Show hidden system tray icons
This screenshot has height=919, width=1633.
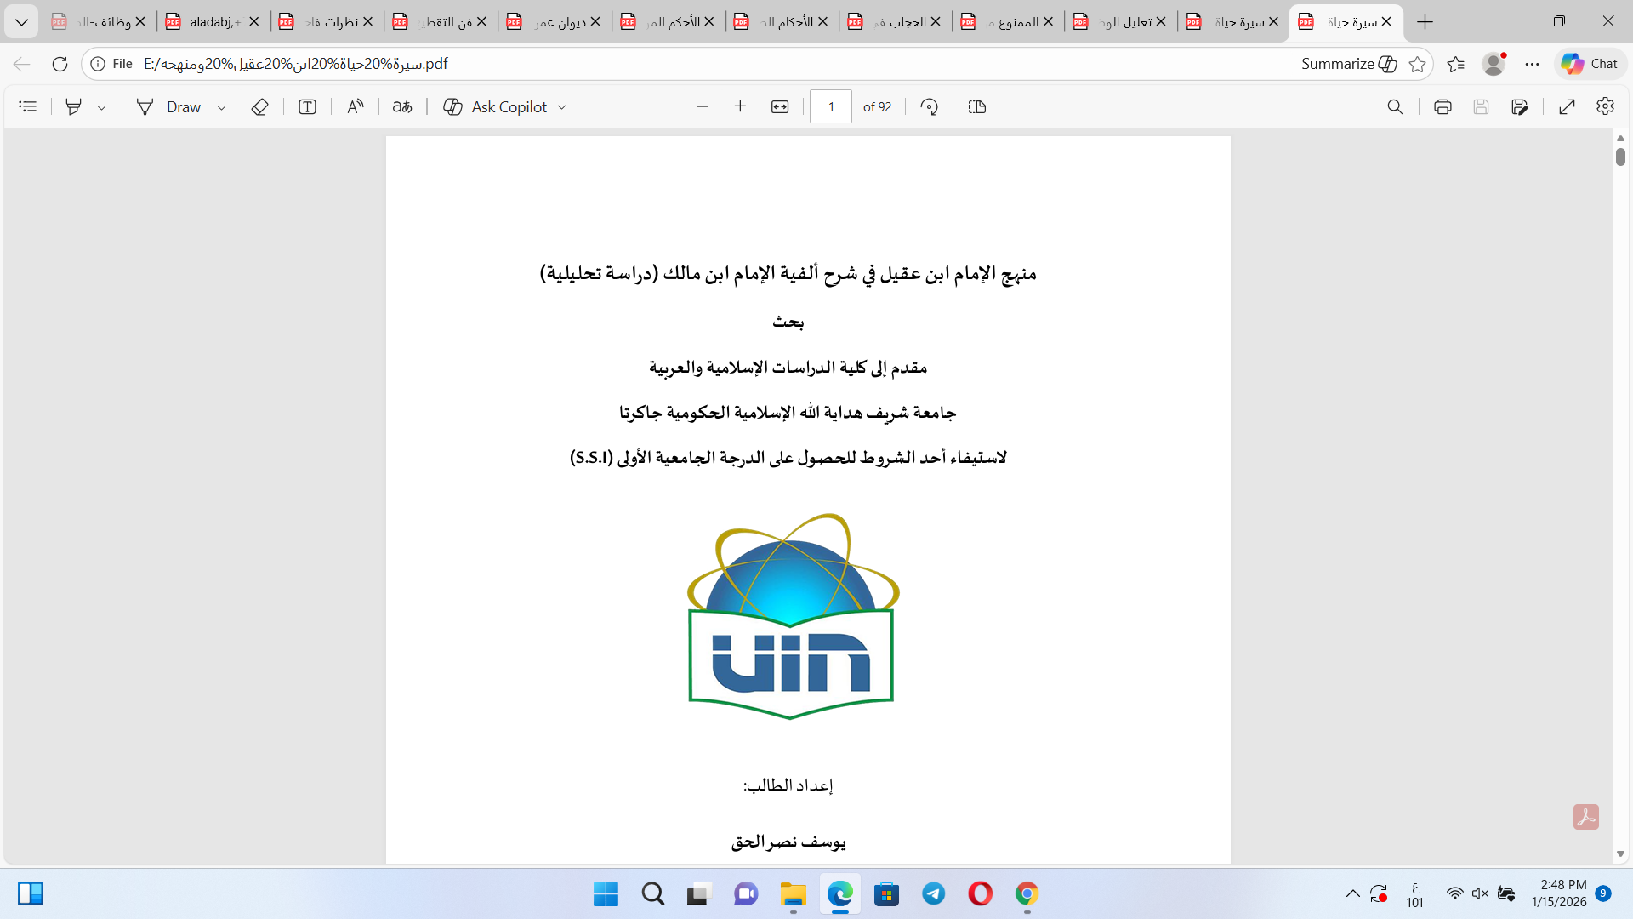coord(1352,893)
